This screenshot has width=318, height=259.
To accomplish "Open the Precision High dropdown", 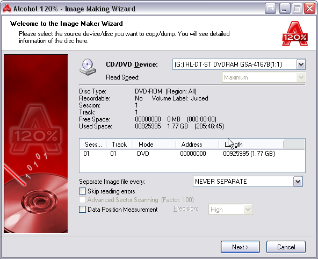I will pyautogui.click(x=248, y=210).
